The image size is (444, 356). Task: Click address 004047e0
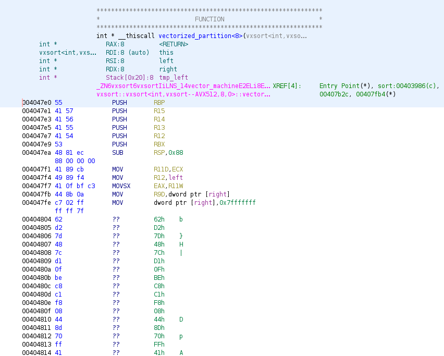(36, 103)
